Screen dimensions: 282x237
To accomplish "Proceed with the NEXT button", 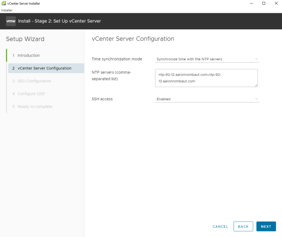I will [266, 227].
